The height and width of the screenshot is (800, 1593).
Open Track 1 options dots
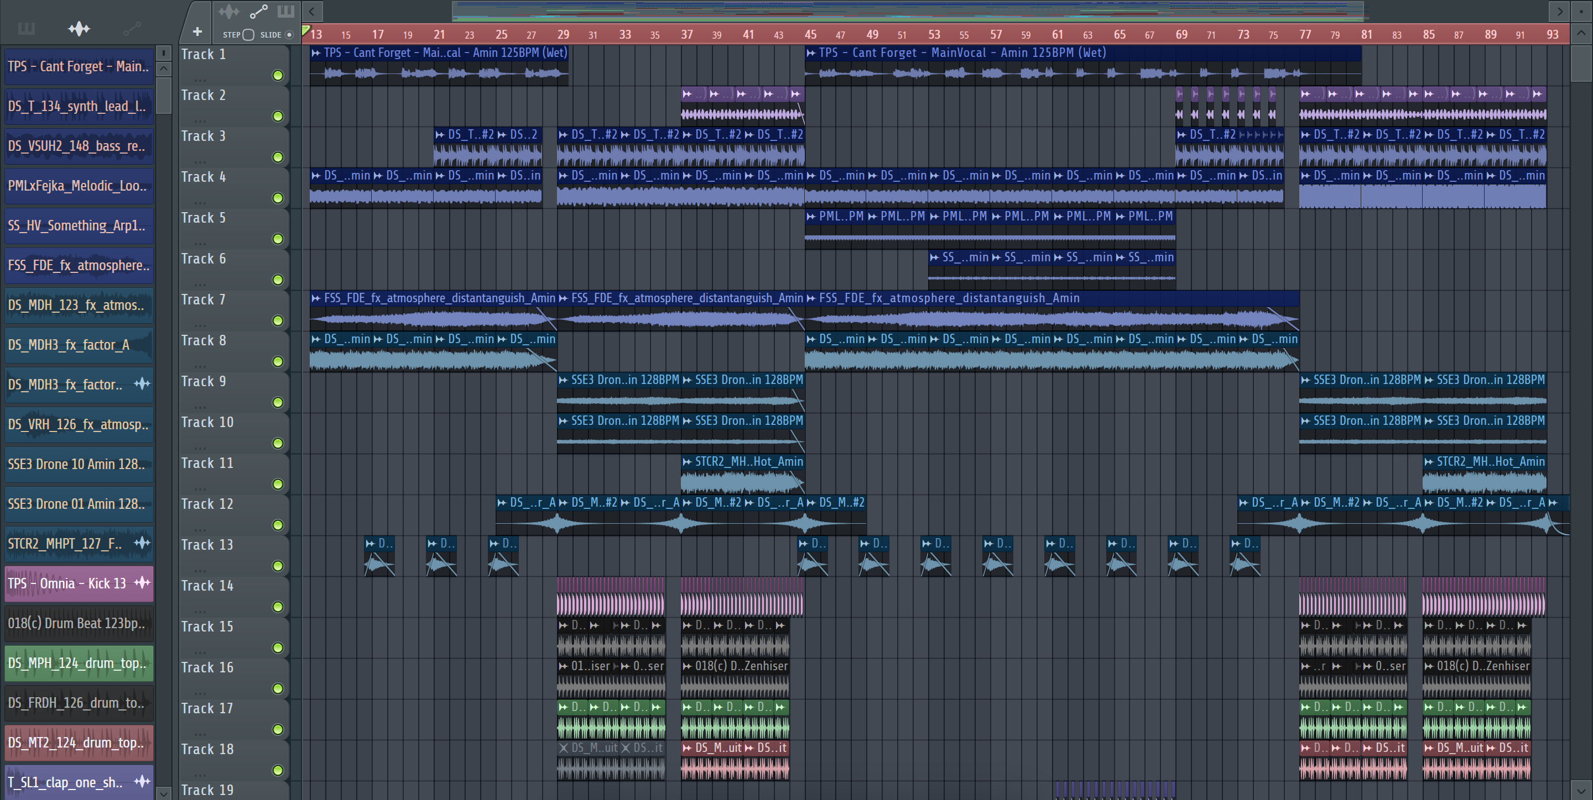click(200, 80)
